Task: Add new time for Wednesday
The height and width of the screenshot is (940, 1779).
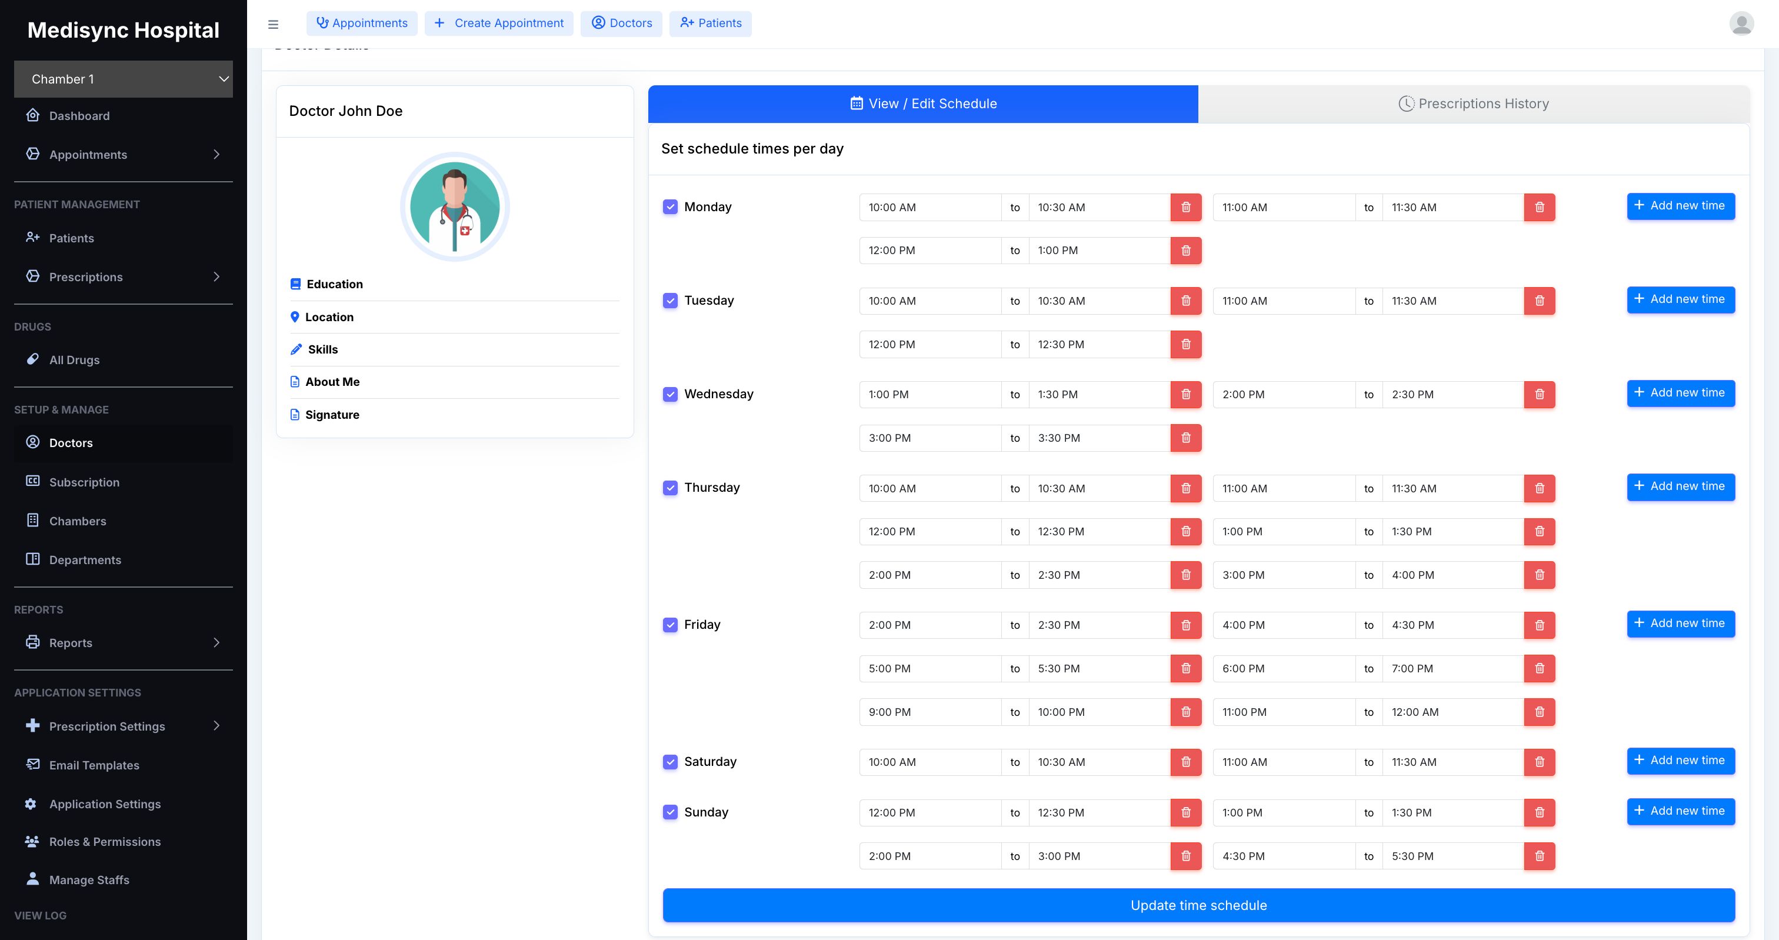Action: click(x=1680, y=393)
